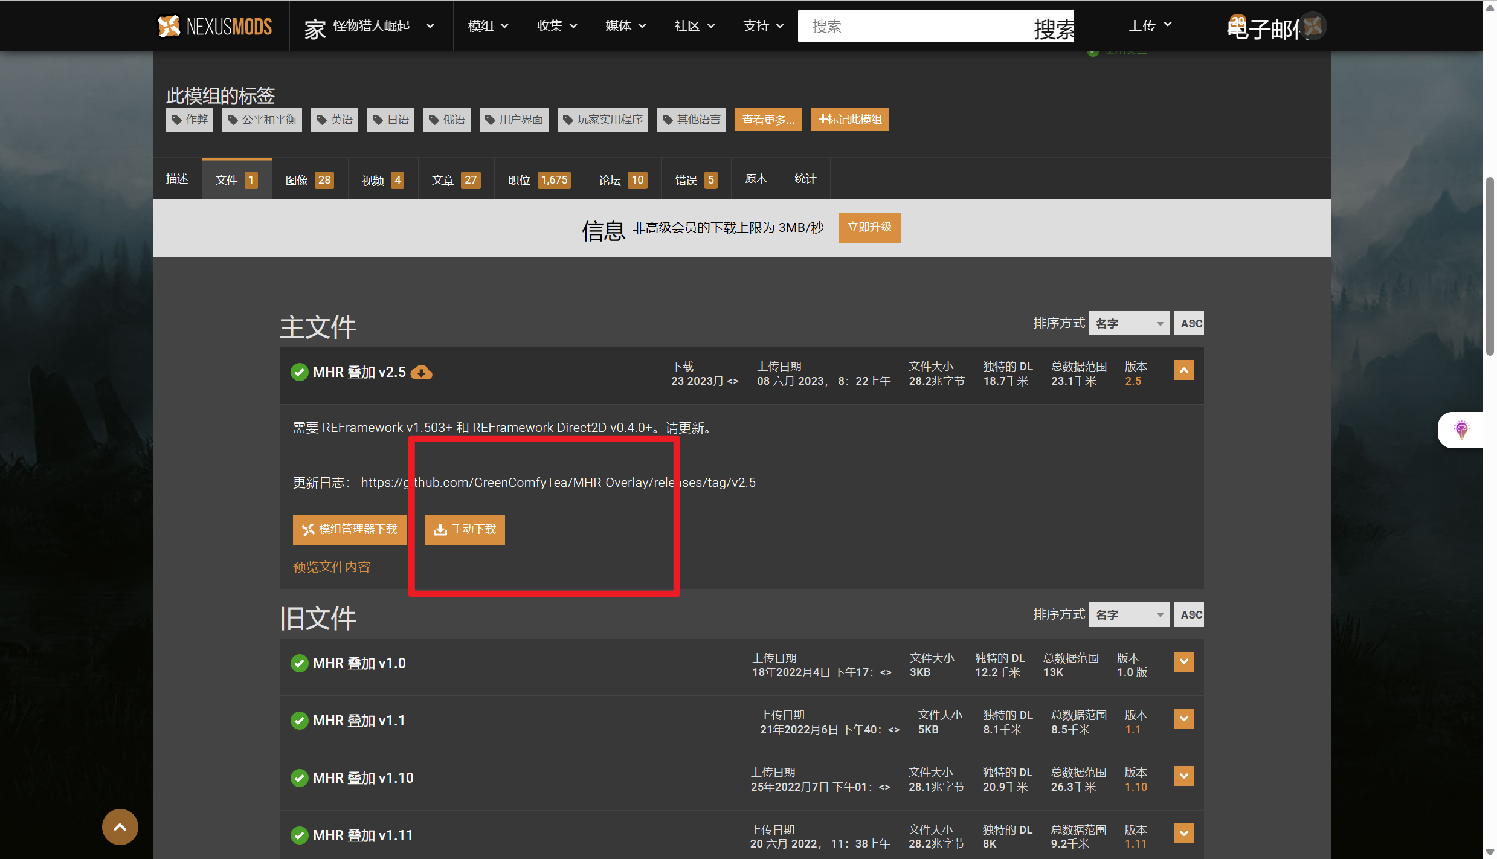Click the green checkmark next to MHR 叠加 v1.0
Screen dimensions: 1497x859
[x=299, y=663]
